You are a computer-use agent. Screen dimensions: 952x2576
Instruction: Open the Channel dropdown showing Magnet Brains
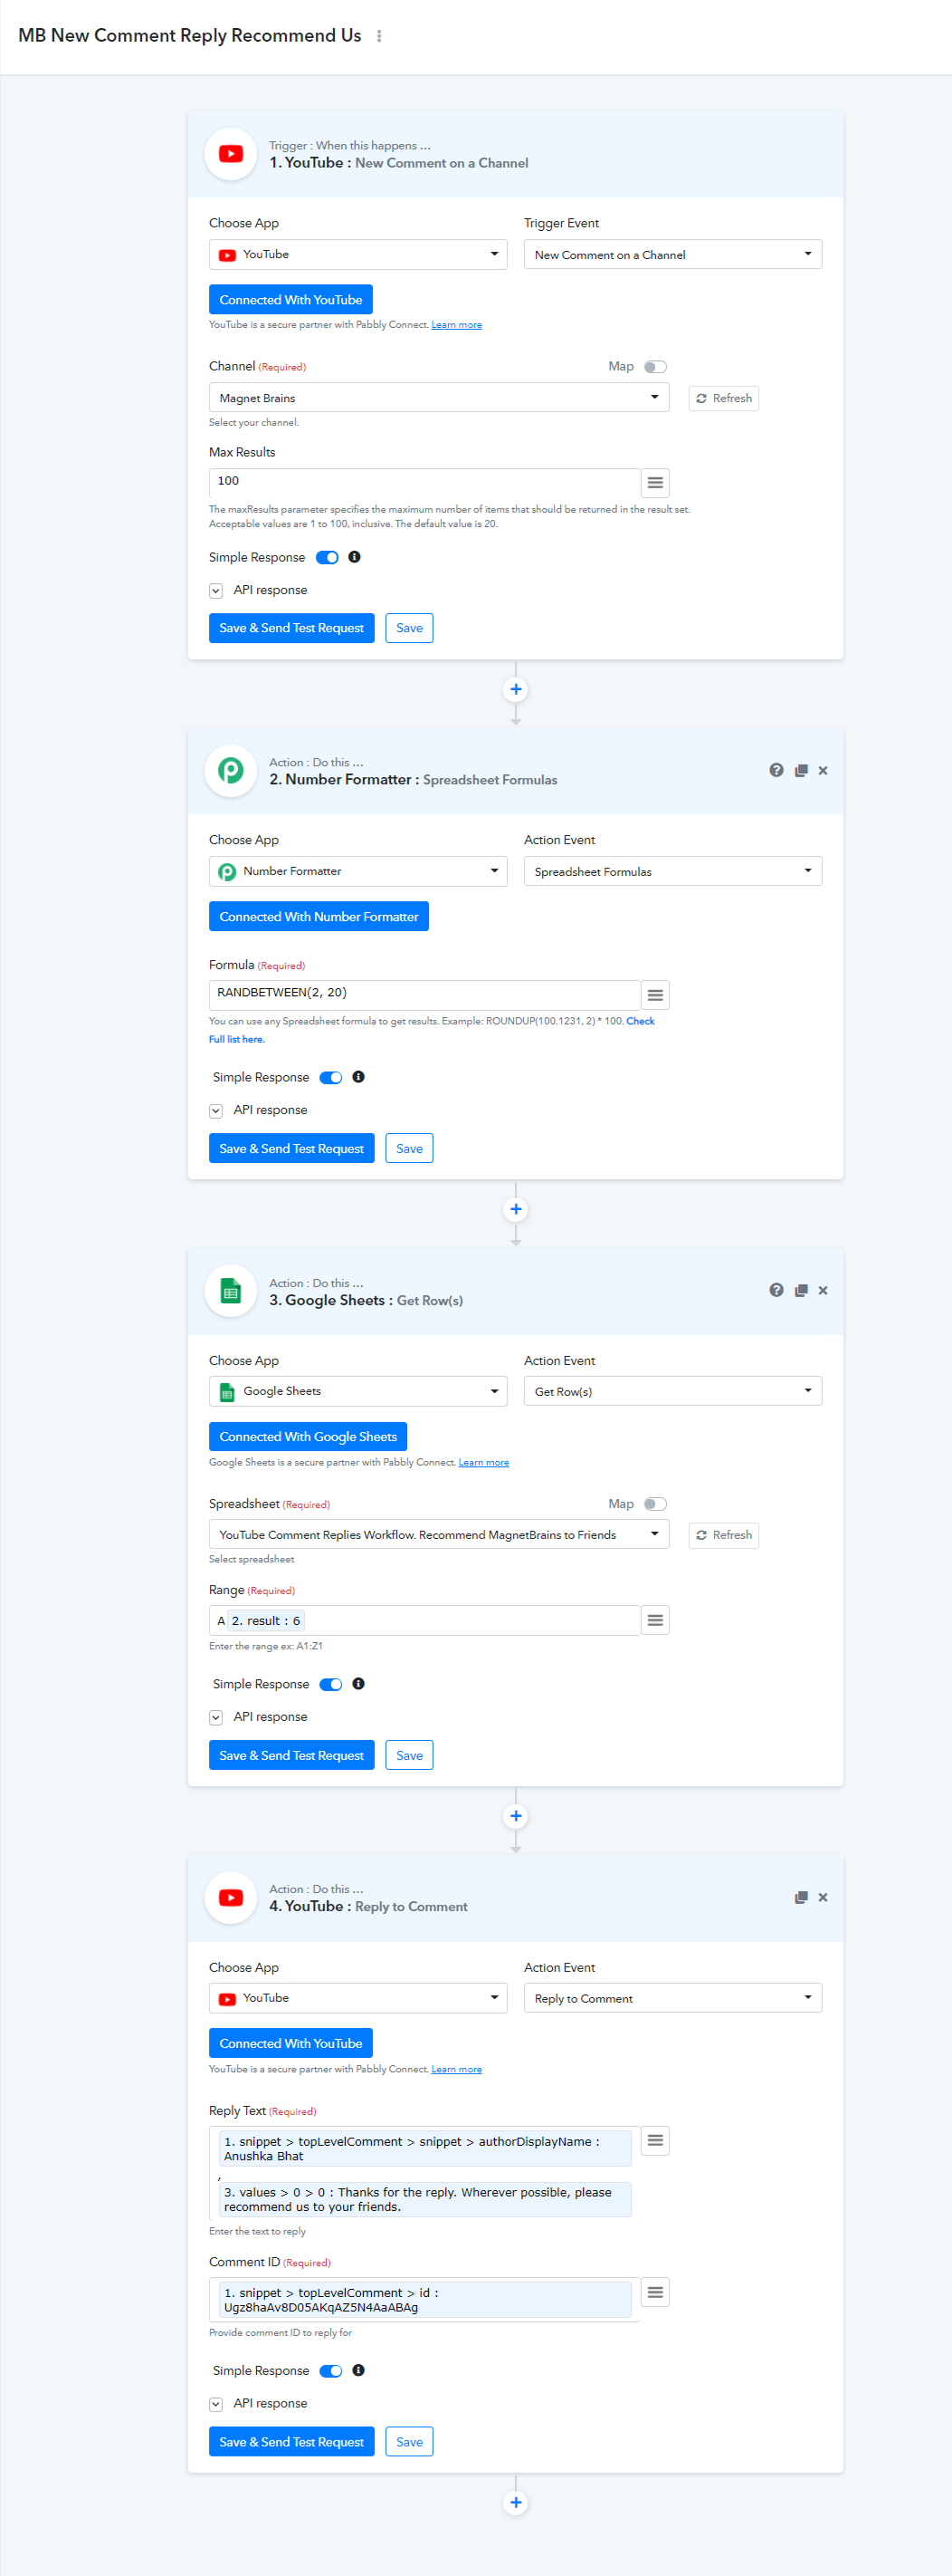439,398
